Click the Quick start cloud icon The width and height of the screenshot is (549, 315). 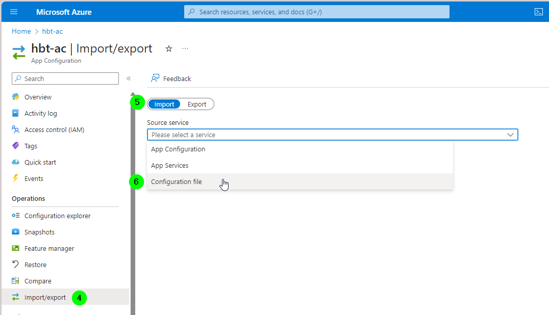tap(15, 162)
